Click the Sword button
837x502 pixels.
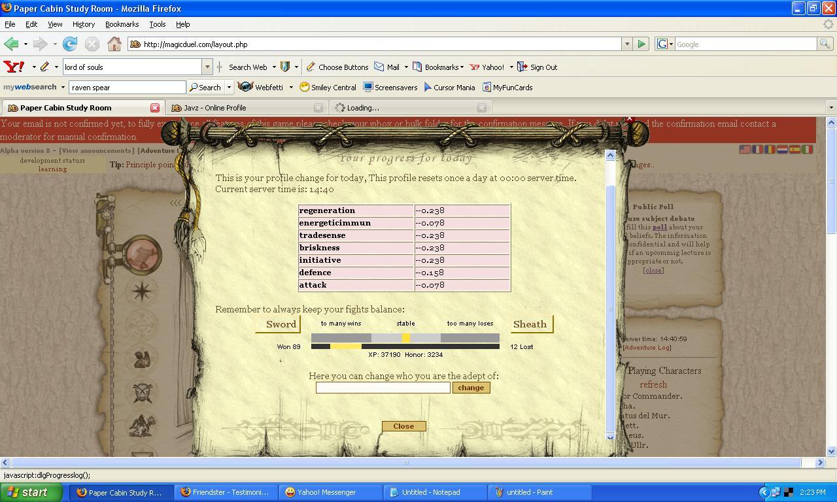[x=278, y=324]
